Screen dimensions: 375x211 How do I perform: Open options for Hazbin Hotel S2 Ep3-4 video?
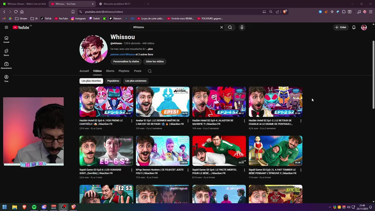coord(244,121)
